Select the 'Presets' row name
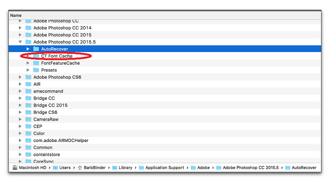The width and height of the screenshot is (330, 182). click(49, 70)
